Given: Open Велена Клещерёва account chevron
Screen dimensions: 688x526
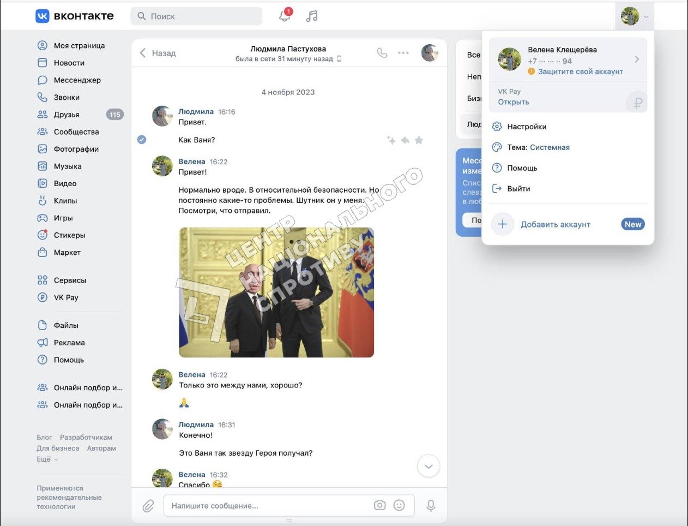Looking at the screenshot, I should coord(636,59).
